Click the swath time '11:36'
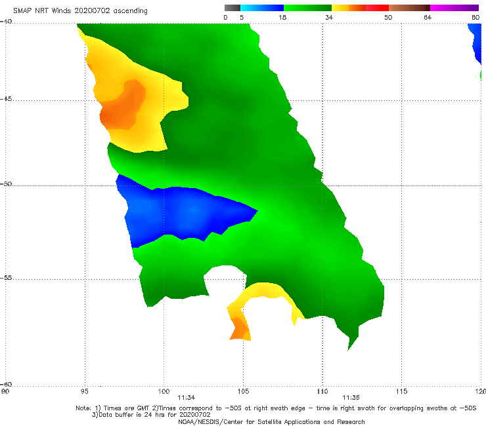The height and width of the screenshot is (426, 486). pyautogui.click(x=351, y=398)
